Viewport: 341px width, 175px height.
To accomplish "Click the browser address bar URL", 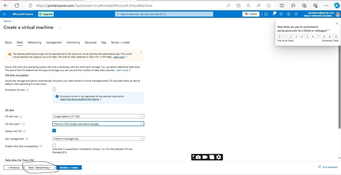I will click(x=94, y=6).
